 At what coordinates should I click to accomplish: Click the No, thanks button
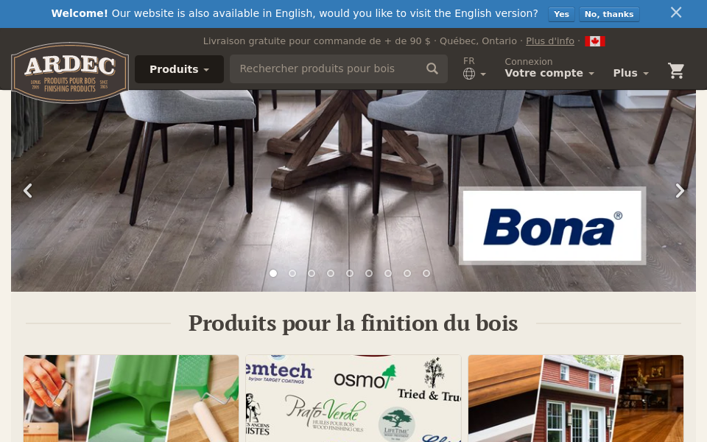point(609,14)
